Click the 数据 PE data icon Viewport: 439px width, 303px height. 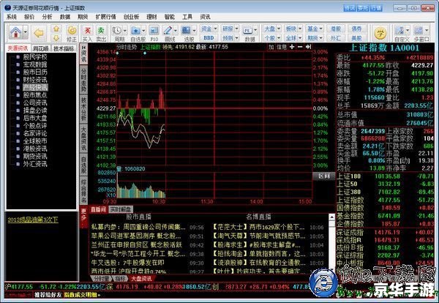[x=248, y=31]
